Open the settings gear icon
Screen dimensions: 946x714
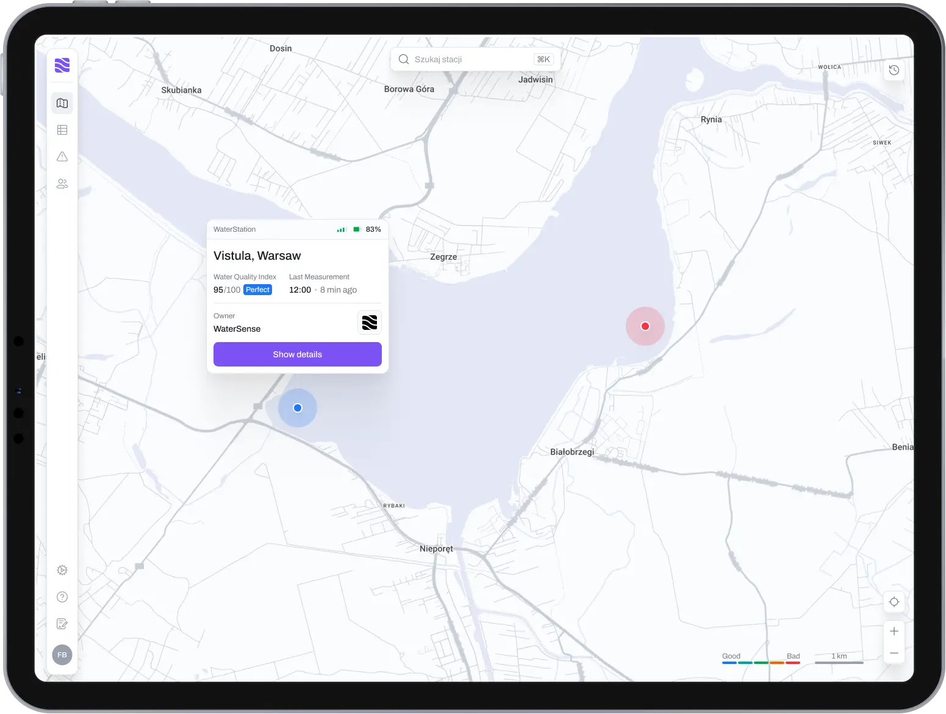[62, 570]
